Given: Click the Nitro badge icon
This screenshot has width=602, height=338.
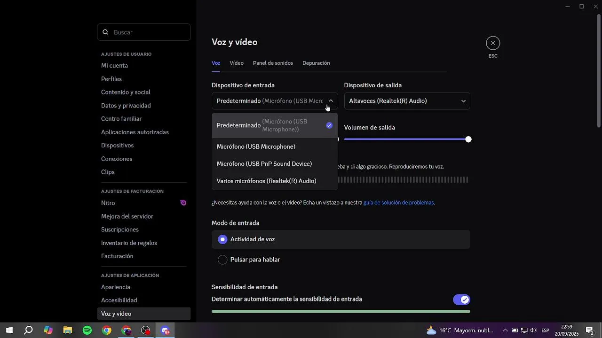Looking at the screenshot, I should pyautogui.click(x=183, y=203).
